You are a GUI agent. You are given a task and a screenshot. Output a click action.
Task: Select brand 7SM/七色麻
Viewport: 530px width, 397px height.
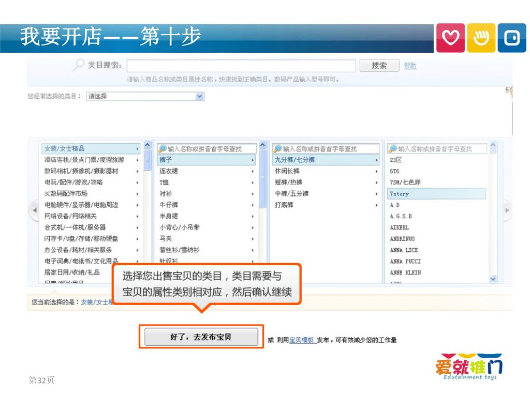(405, 182)
